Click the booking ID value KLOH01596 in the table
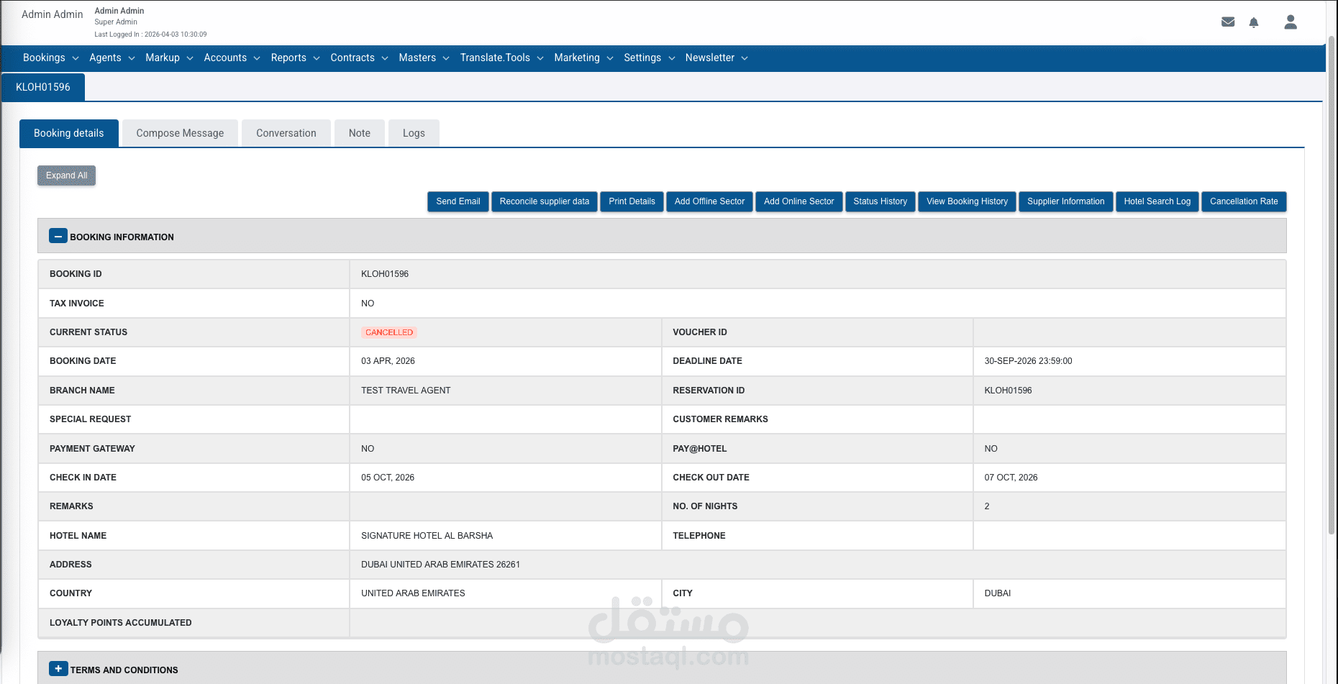 tap(385, 274)
